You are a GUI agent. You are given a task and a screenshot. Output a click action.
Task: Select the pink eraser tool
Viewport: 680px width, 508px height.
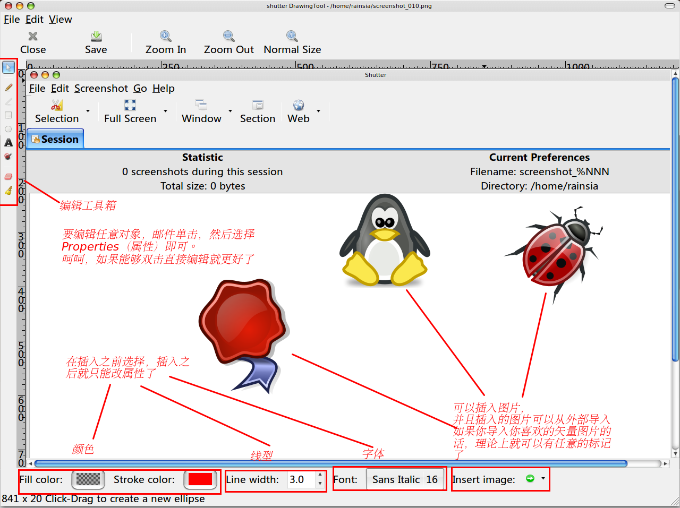(x=8, y=177)
